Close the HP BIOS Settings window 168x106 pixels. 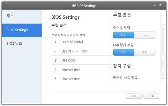click(x=160, y=5)
